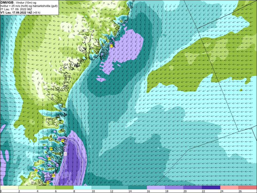Pick the dark indigo 22–24 legend swatch

[211, 187]
